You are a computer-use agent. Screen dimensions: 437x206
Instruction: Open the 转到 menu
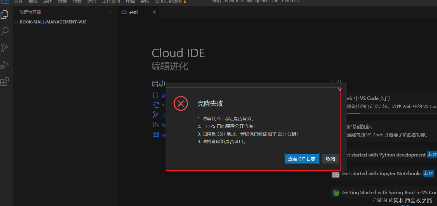[77, 2]
